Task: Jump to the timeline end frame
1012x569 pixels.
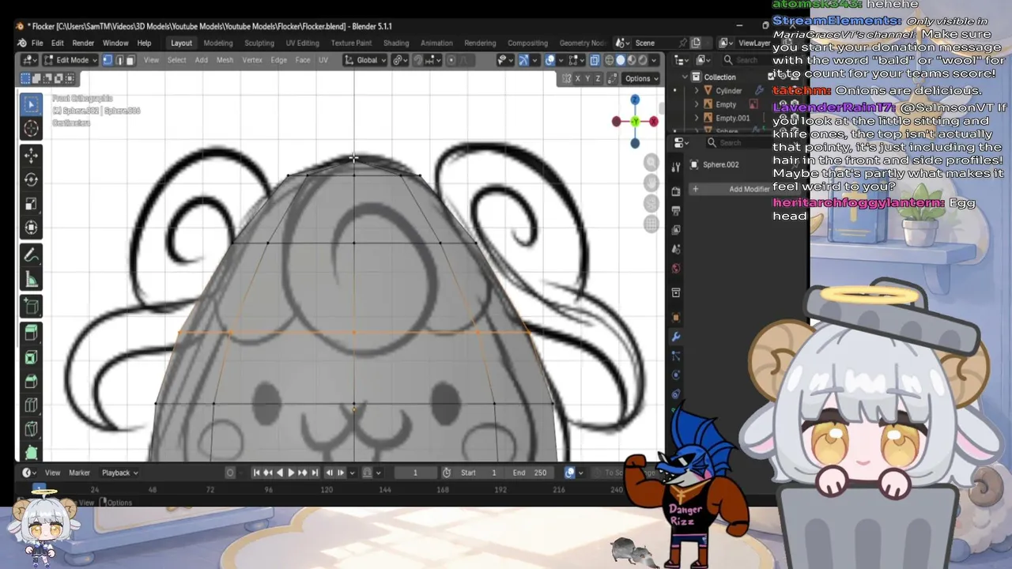Action: [315, 473]
